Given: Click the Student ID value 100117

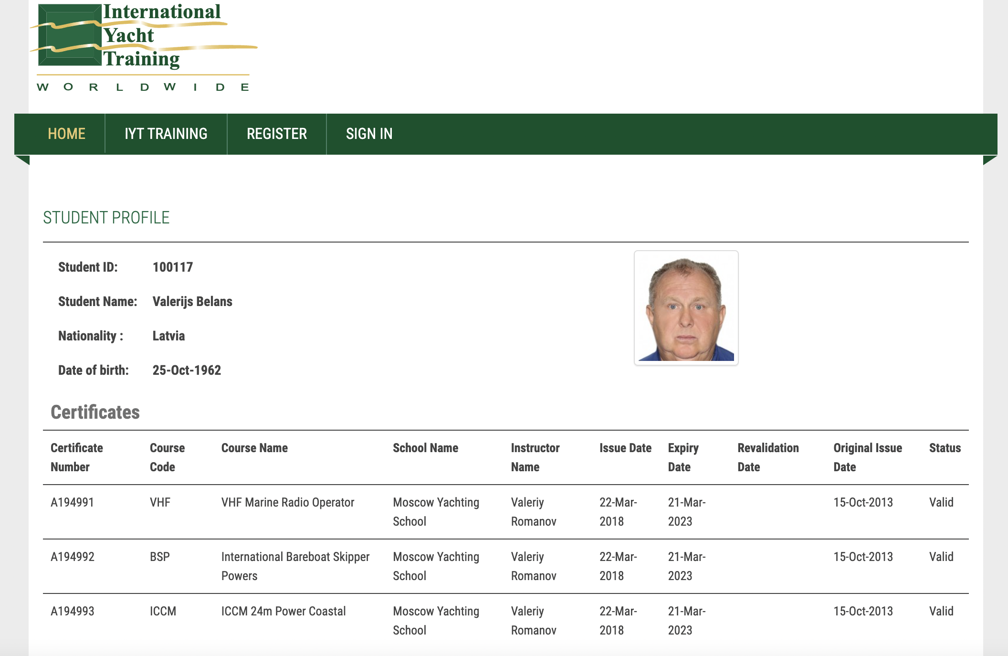Looking at the screenshot, I should click(173, 267).
